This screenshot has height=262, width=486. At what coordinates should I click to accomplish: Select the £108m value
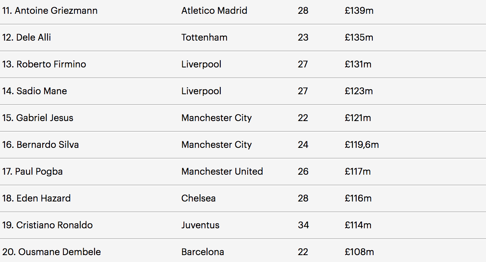tap(359, 252)
